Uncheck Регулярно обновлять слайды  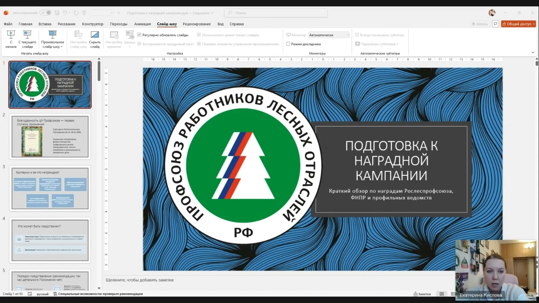click(x=140, y=35)
